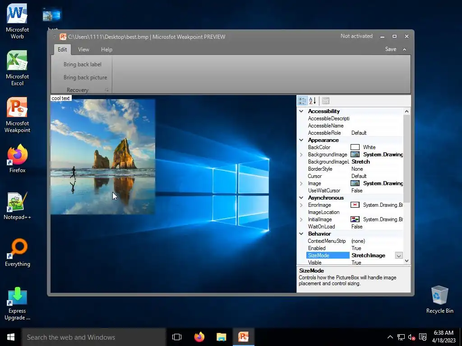
Task: Click the property grid scrollbar thumb
Action: coord(407,159)
